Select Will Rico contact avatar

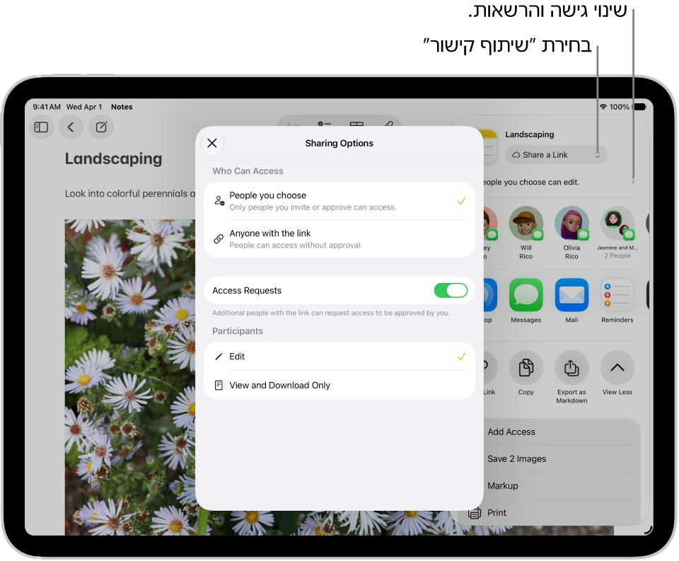coord(526,223)
